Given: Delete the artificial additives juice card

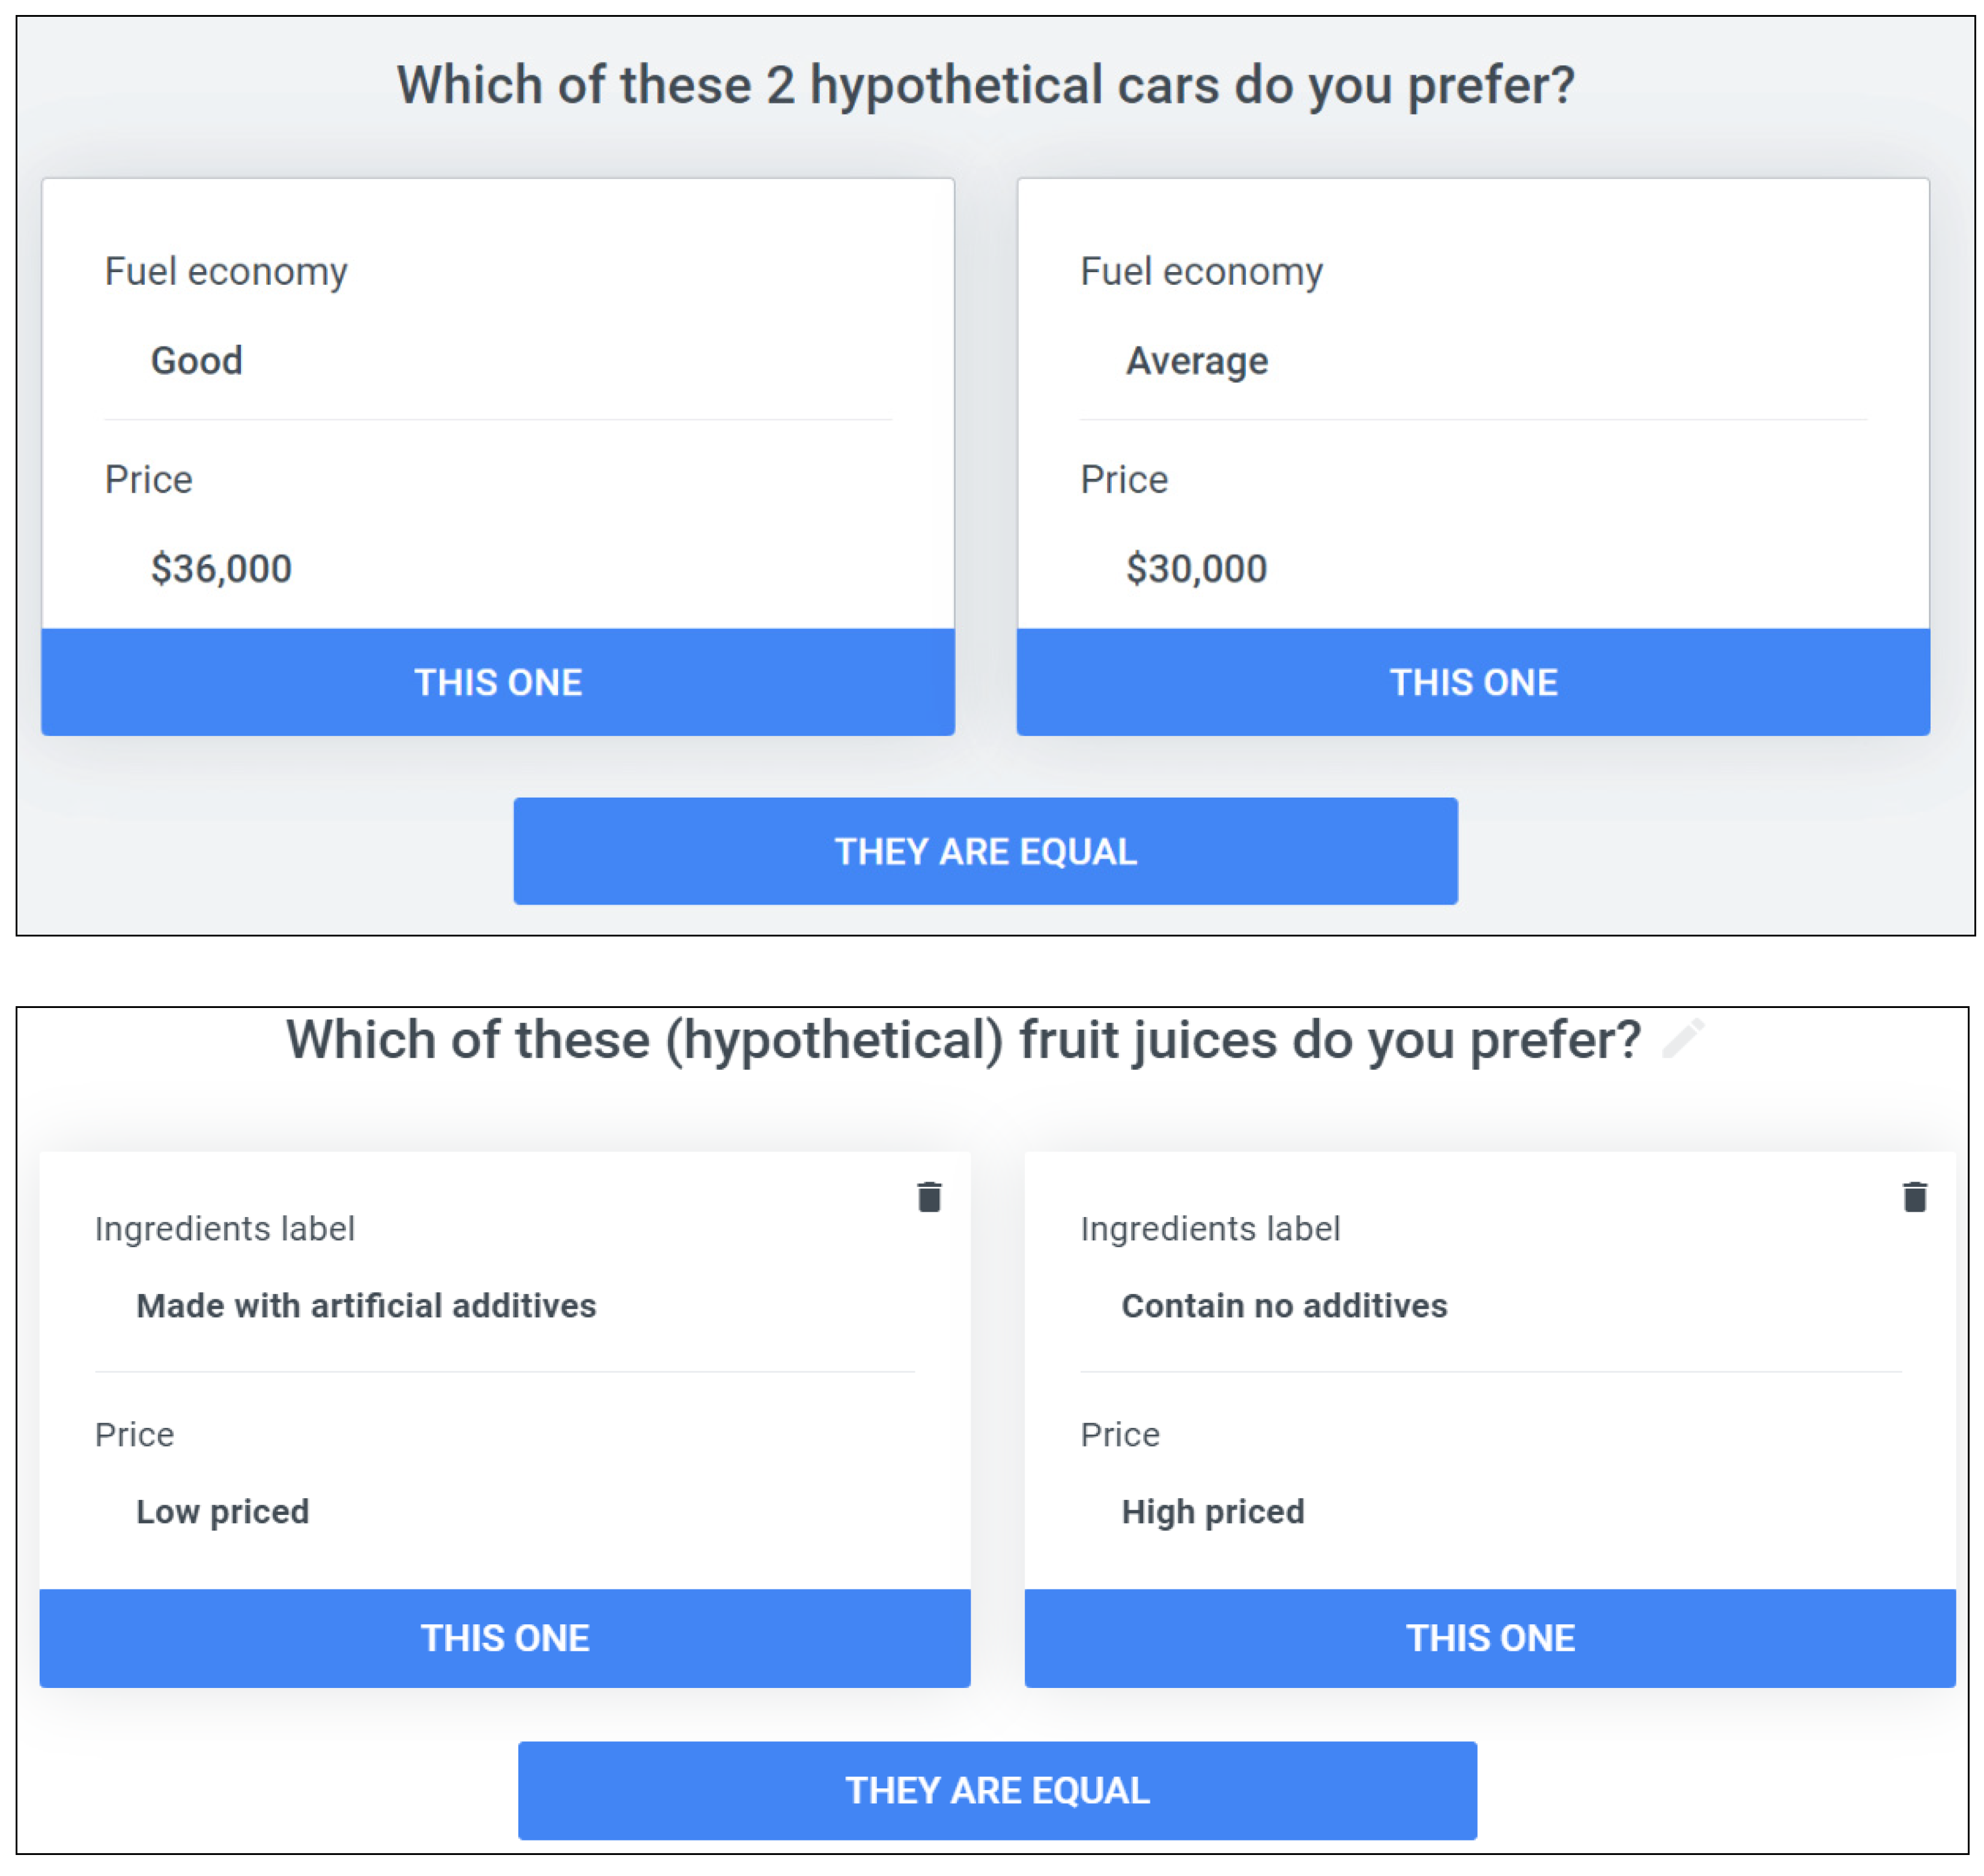Looking at the screenshot, I should 929,1197.
